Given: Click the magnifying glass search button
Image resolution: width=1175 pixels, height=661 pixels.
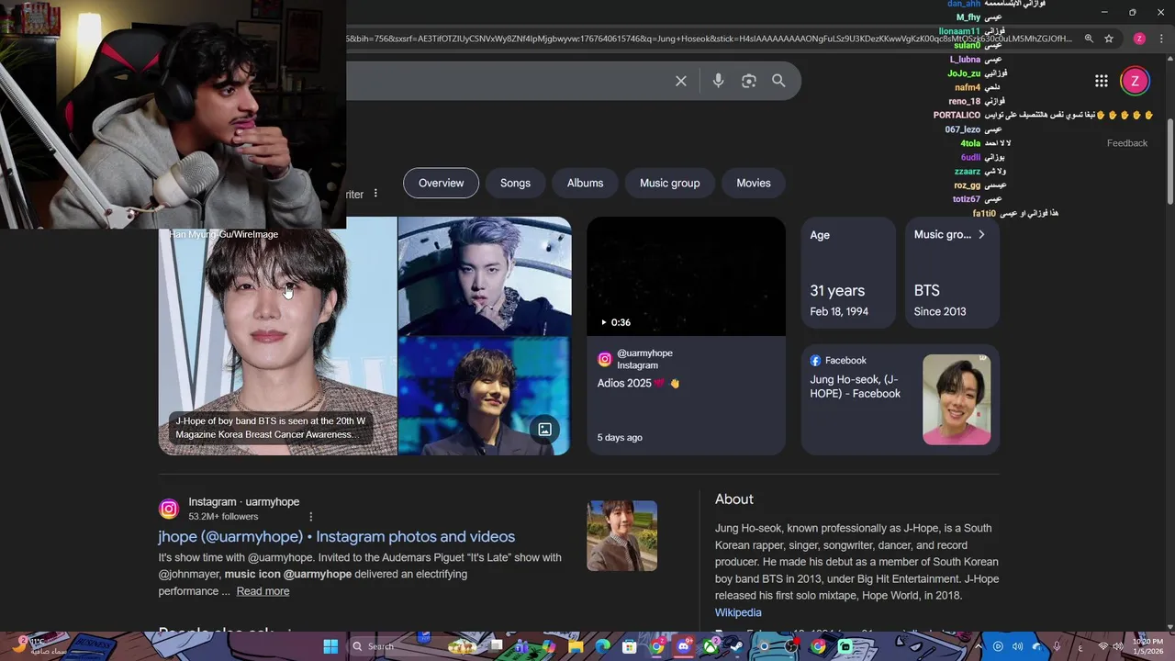Looking at the screenshot, I should [x=778, y=81].
